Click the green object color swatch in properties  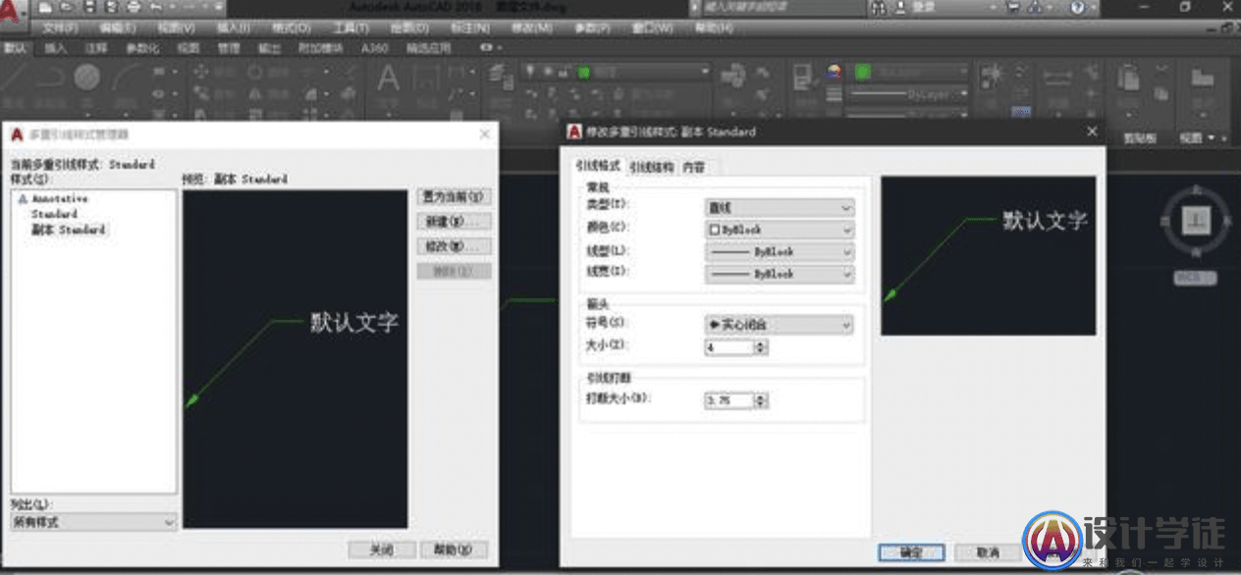863,72
